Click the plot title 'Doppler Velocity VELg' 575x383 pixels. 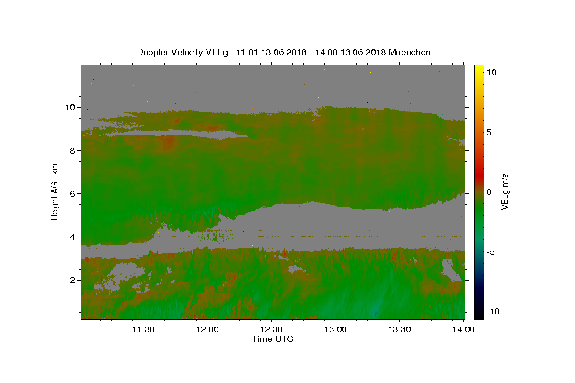coord(183,52)
